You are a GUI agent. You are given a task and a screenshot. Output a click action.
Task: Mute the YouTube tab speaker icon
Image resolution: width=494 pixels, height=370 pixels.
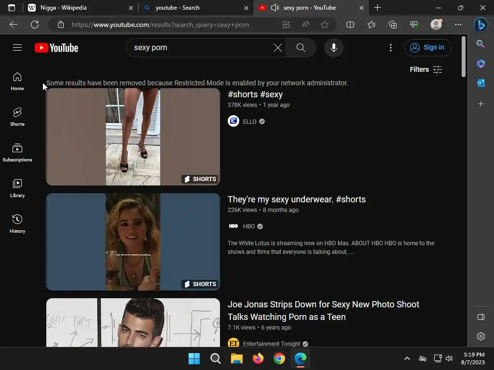275,8
